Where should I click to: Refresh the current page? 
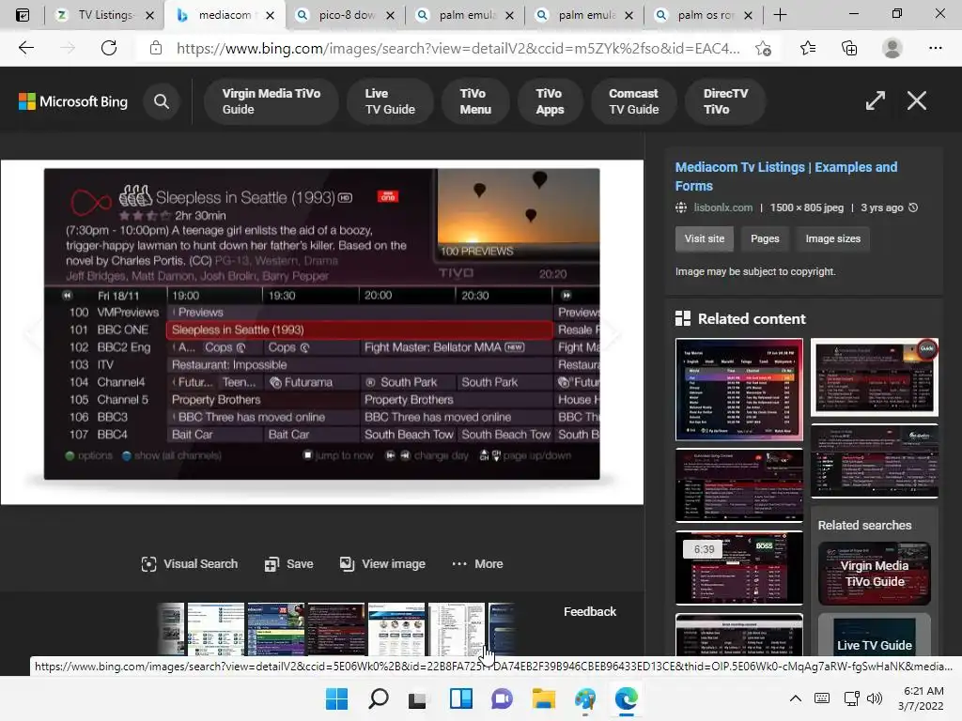[x=109, y=48]
